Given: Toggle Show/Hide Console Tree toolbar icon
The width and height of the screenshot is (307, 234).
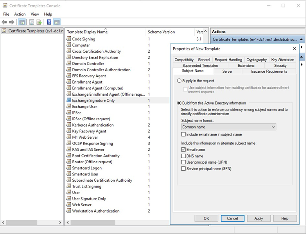Looking at the screenshot, I should click(22, 22).
